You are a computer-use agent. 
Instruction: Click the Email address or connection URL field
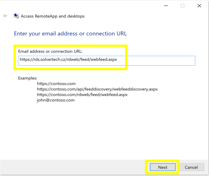[106, 61]
